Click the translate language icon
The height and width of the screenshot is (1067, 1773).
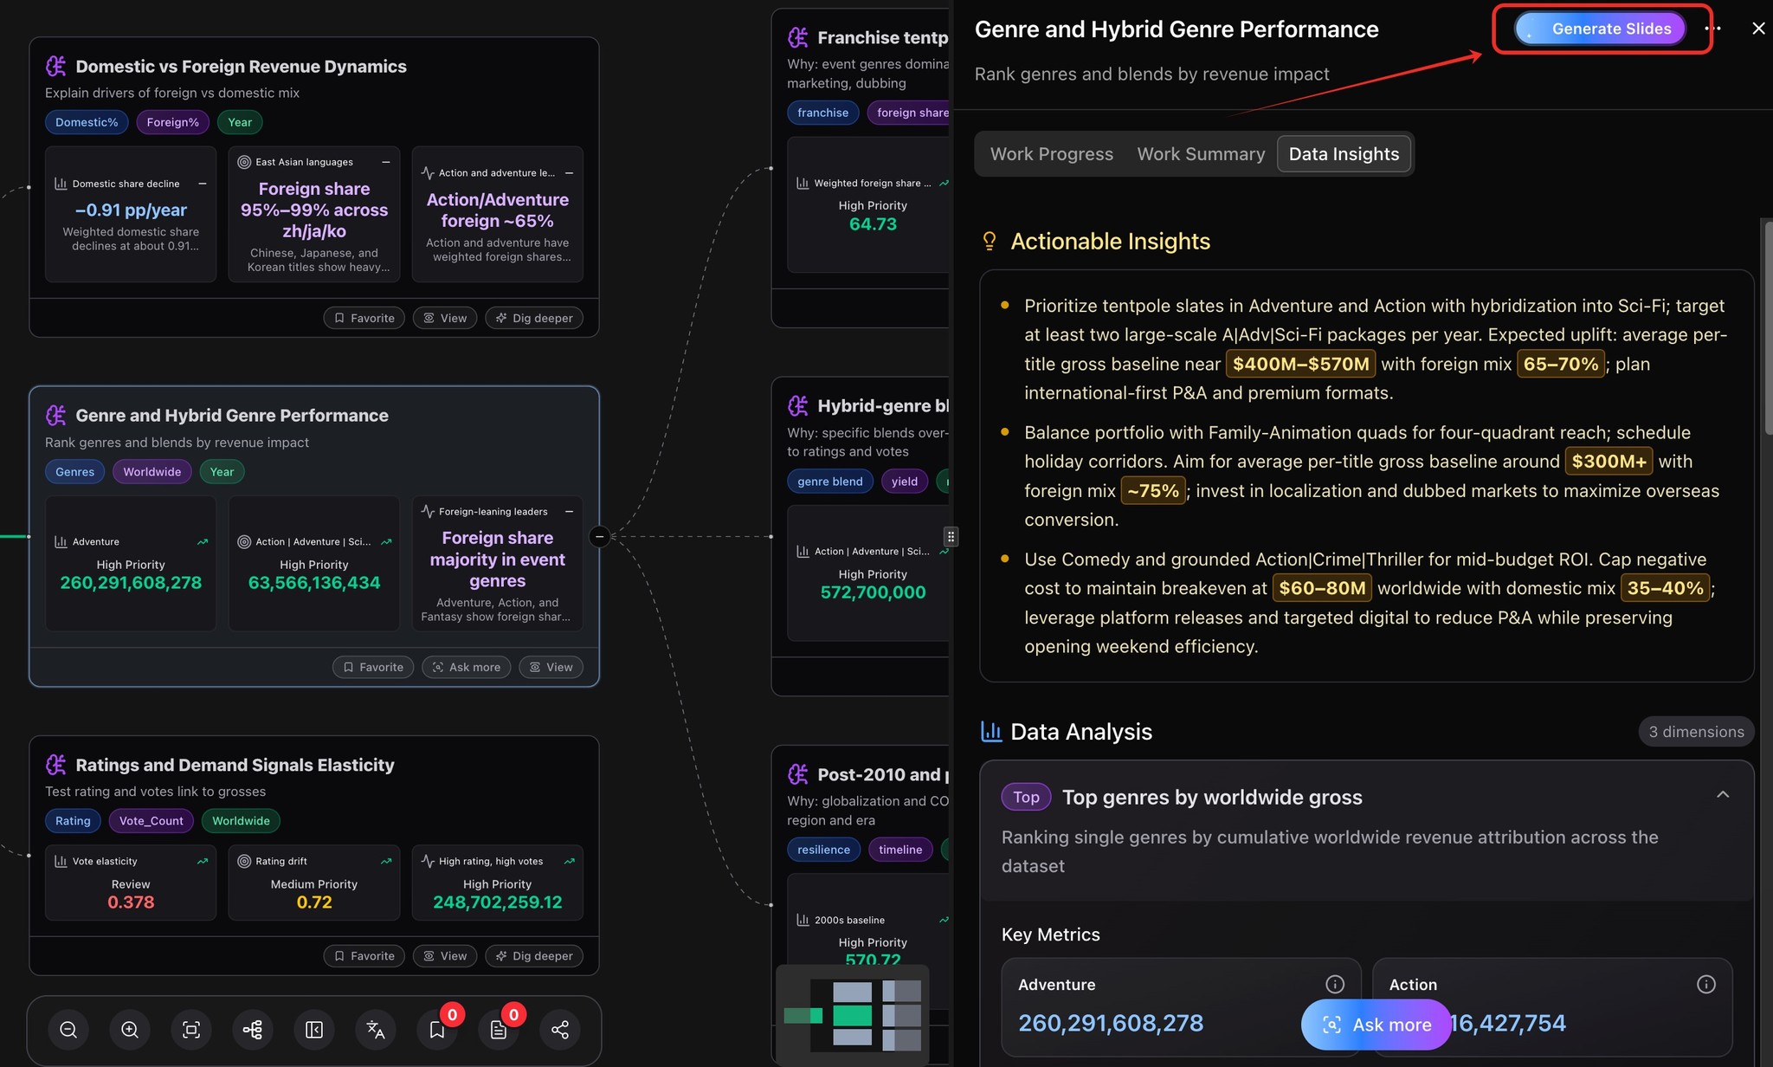376,1029
